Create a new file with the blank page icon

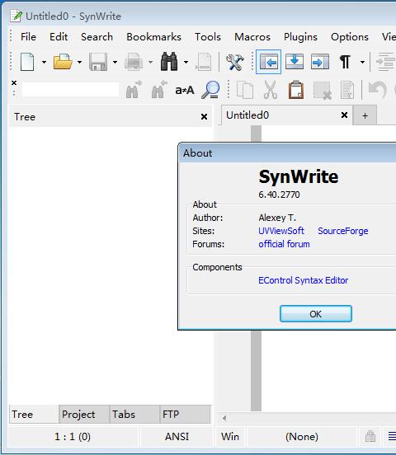coord(27,62)
